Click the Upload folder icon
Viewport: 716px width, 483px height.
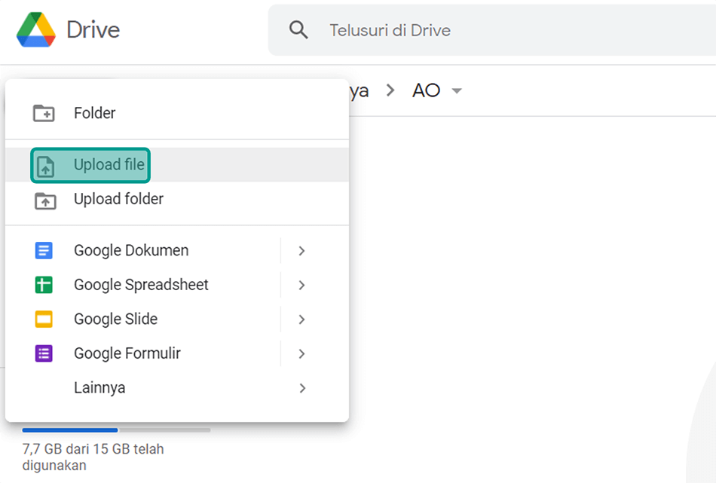pos(45,200)
